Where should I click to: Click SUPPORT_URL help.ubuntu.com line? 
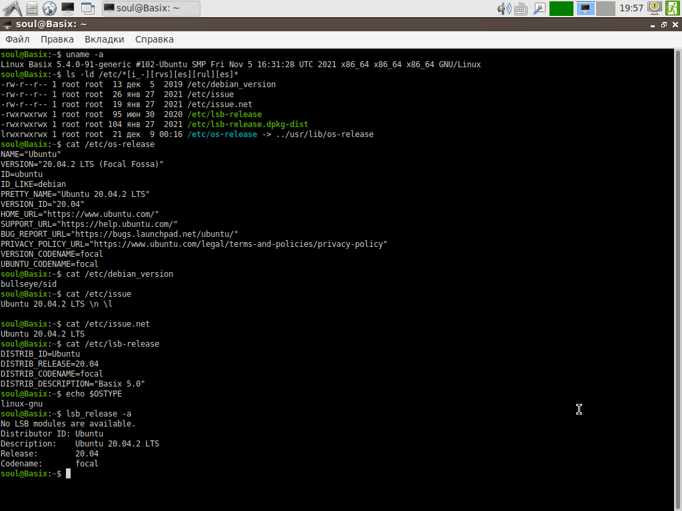coord(89,224)
